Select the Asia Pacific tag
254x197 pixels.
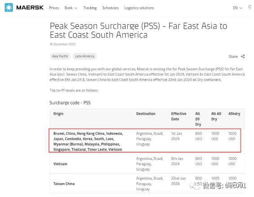60,56
